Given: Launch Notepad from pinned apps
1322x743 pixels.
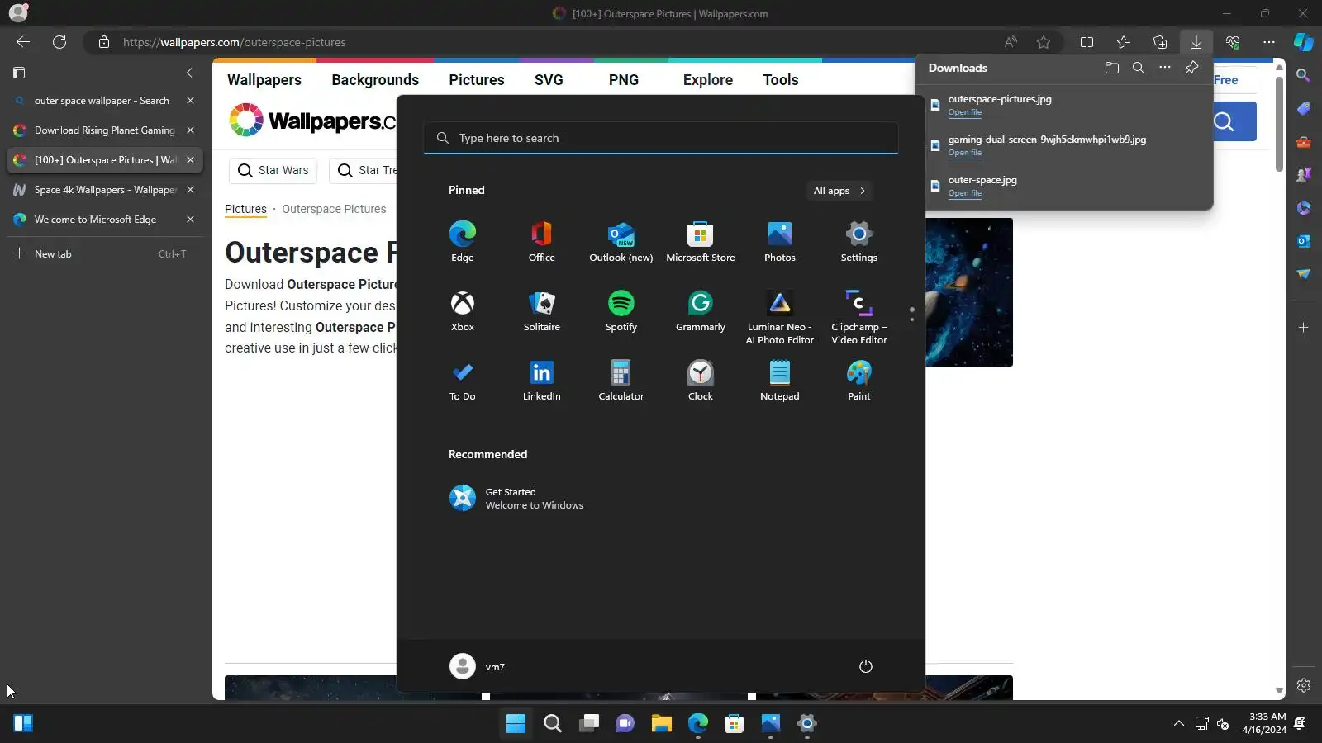Looking at the screenshot, I should (780, 380).
